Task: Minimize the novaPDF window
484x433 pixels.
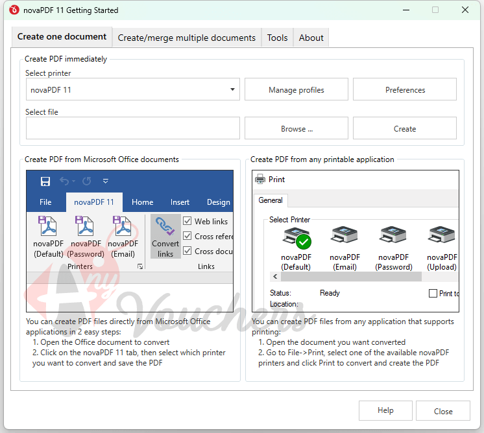Action: click(x=406, y=10)
